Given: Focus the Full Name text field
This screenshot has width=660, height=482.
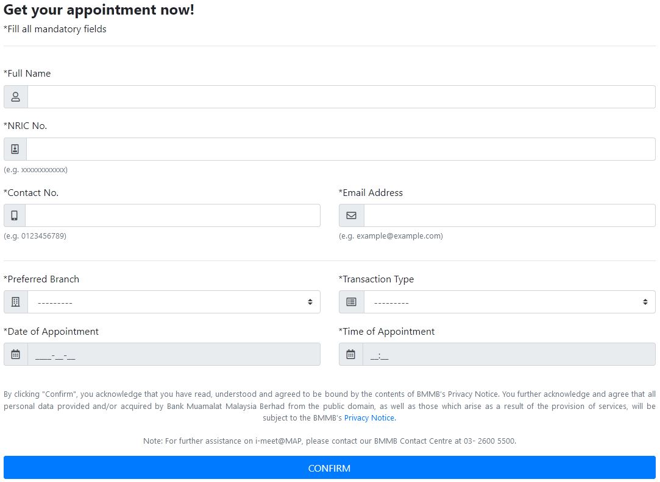Looking at the screenshot, I should click(341, 97).
